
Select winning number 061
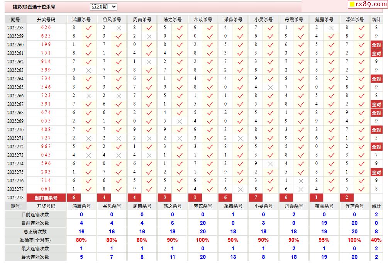click(46, 189)
